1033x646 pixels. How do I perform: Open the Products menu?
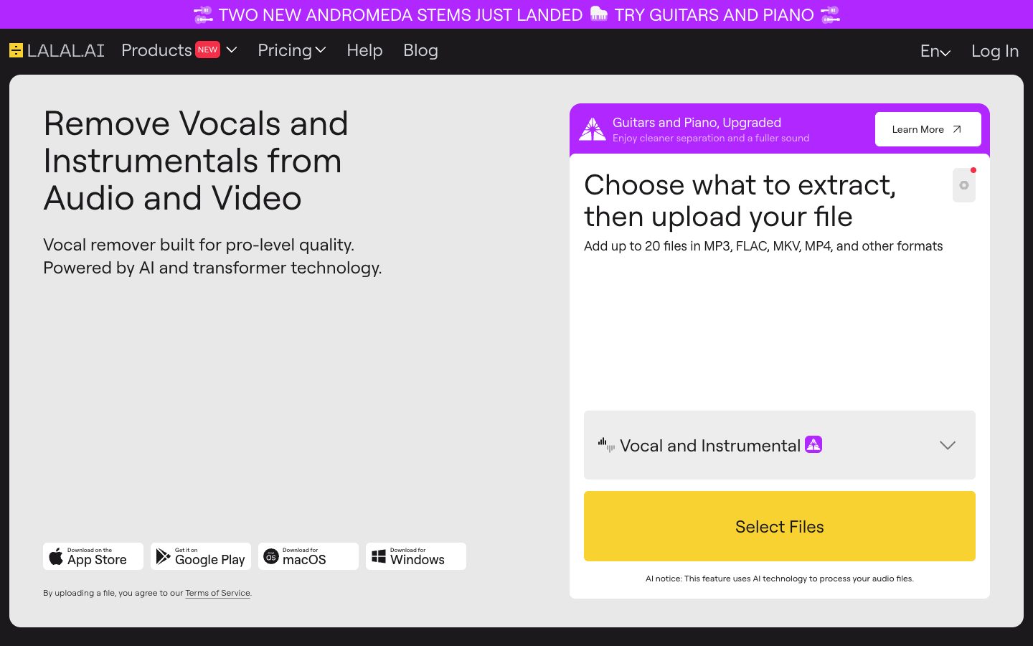[179, 50]
